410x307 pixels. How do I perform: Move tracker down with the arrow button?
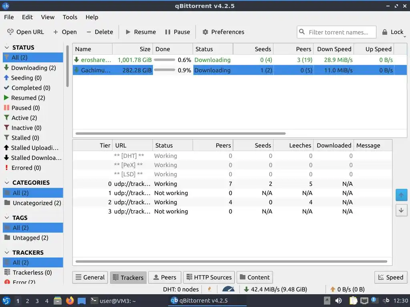[401, 210]
